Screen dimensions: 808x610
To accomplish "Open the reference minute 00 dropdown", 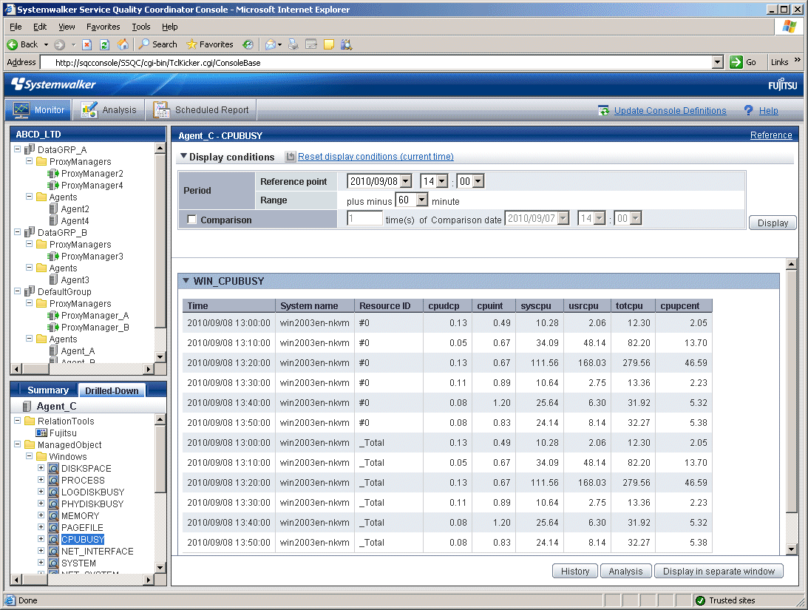I will tap(478, 181).
